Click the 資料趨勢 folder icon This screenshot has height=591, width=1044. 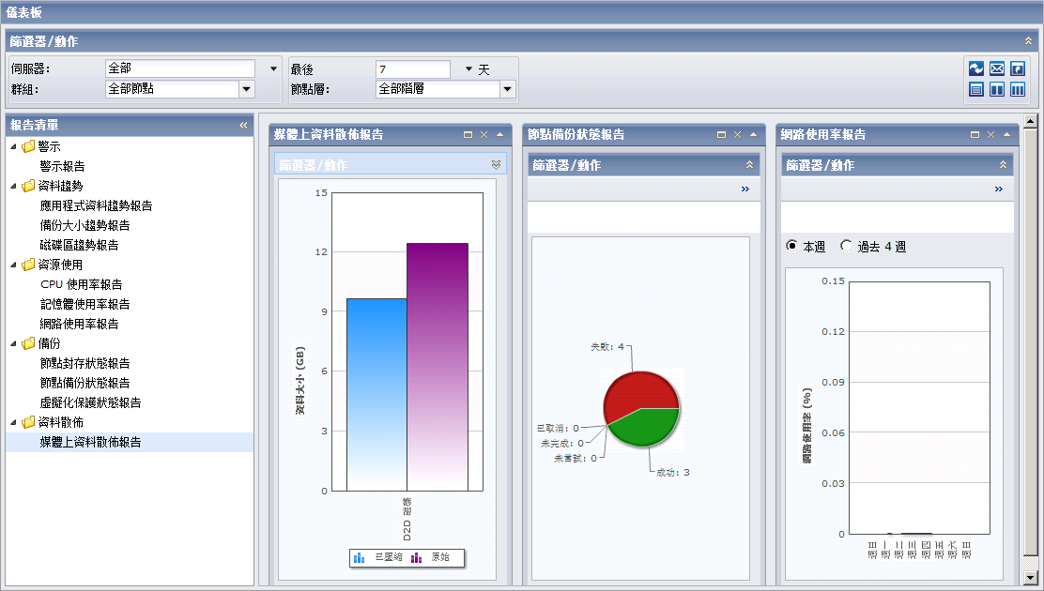click(x=28, y=186)
